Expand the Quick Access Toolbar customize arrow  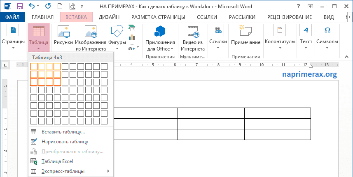[x=82, y=7]
